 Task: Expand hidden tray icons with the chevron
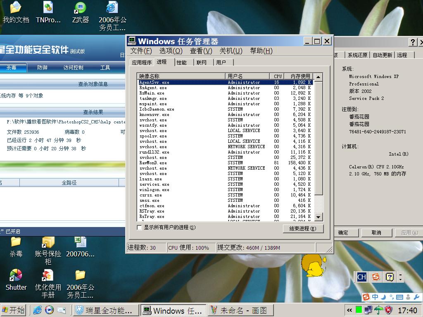coord(349,310)
